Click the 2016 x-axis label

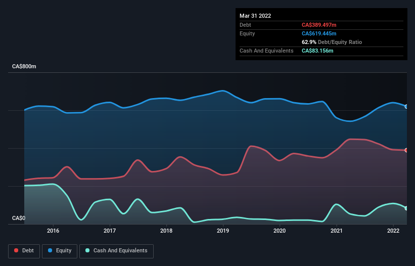click(x=53, y=231)
